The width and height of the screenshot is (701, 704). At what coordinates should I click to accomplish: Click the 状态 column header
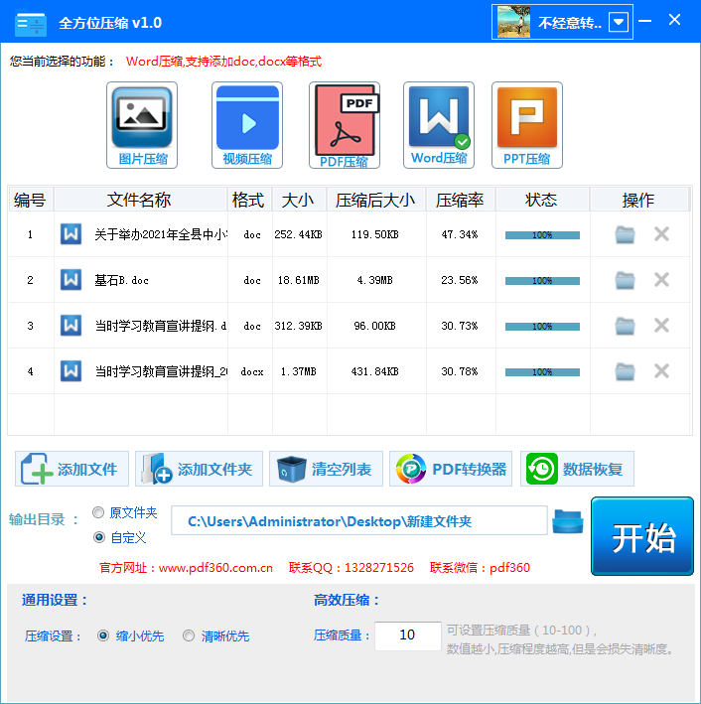(542, 200)
